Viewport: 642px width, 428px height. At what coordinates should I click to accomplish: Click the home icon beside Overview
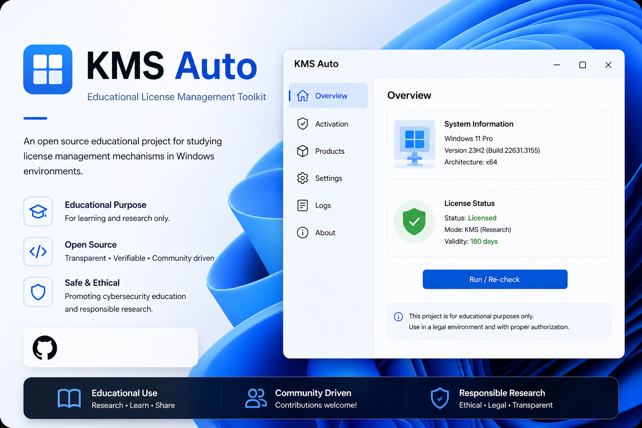tap(303, 96)
